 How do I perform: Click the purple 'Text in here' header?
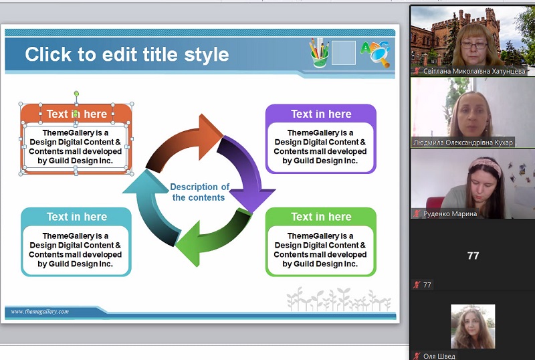pos(321,114)
